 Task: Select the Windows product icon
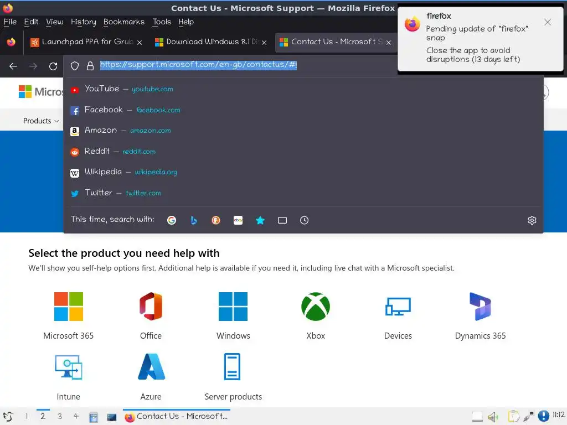coord(233,307)
